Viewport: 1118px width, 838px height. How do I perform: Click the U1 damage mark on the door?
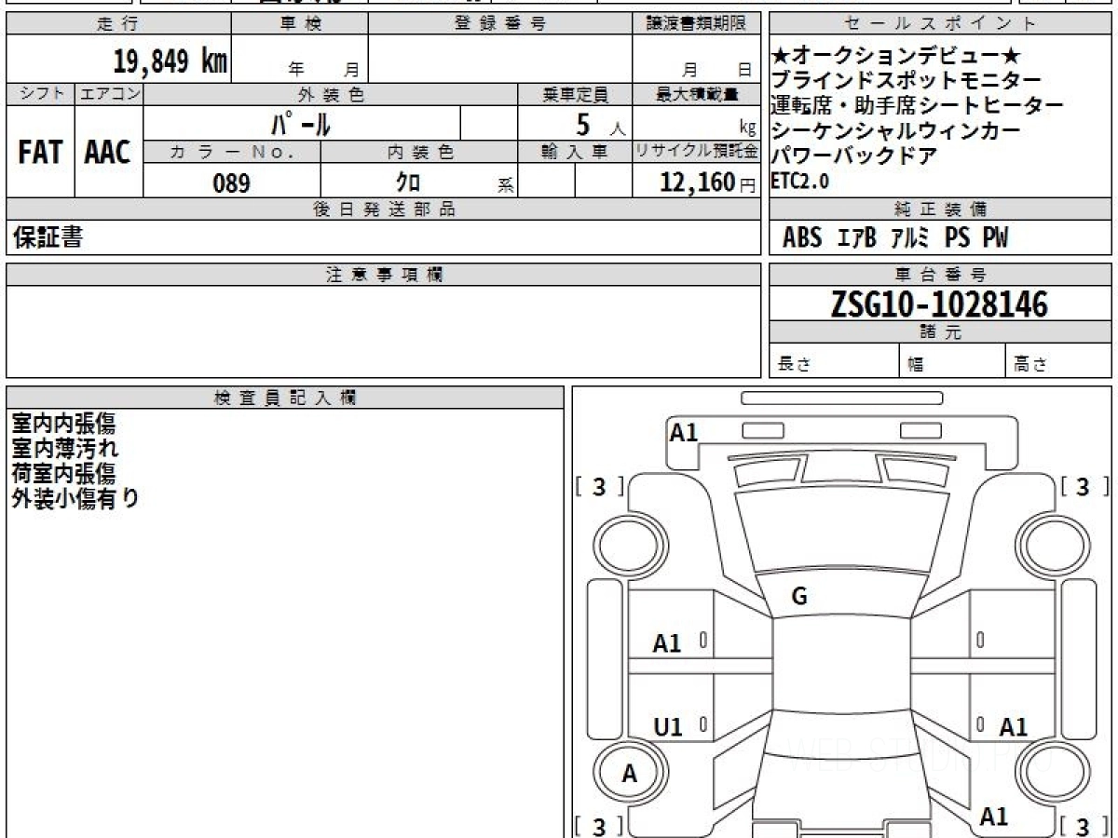pyautogui.click(x=668, y=728)
